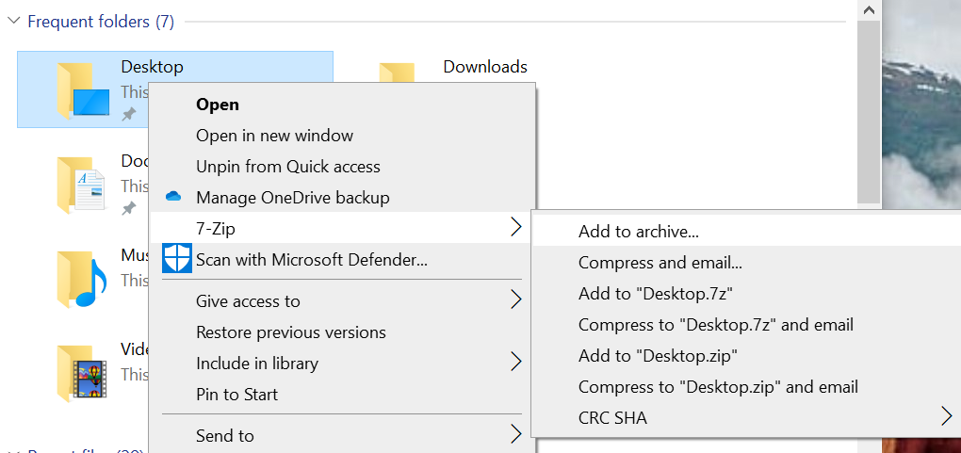The image size is (961, 453).
Task: Click the Microsoft Defender shield icon
Action: 176,259
